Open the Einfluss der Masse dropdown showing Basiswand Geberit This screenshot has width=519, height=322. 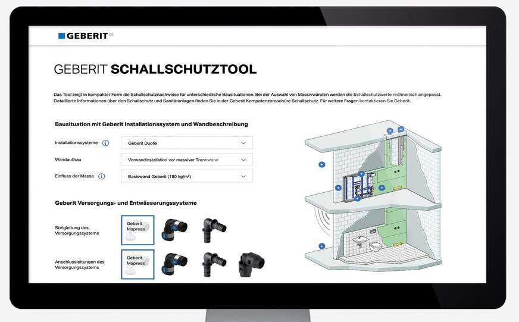[187, 176]
